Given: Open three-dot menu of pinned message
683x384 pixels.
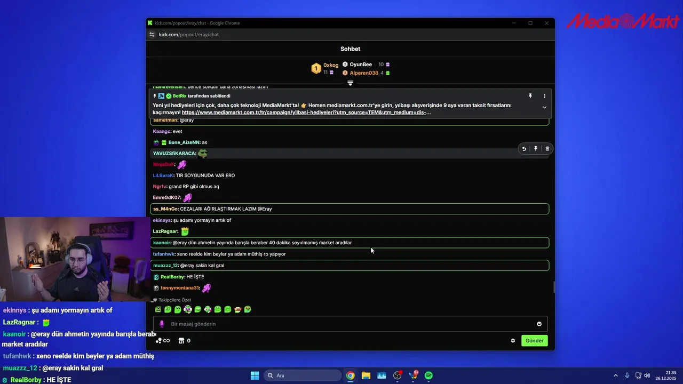Looking at the screenshot, I should (544, 96).
